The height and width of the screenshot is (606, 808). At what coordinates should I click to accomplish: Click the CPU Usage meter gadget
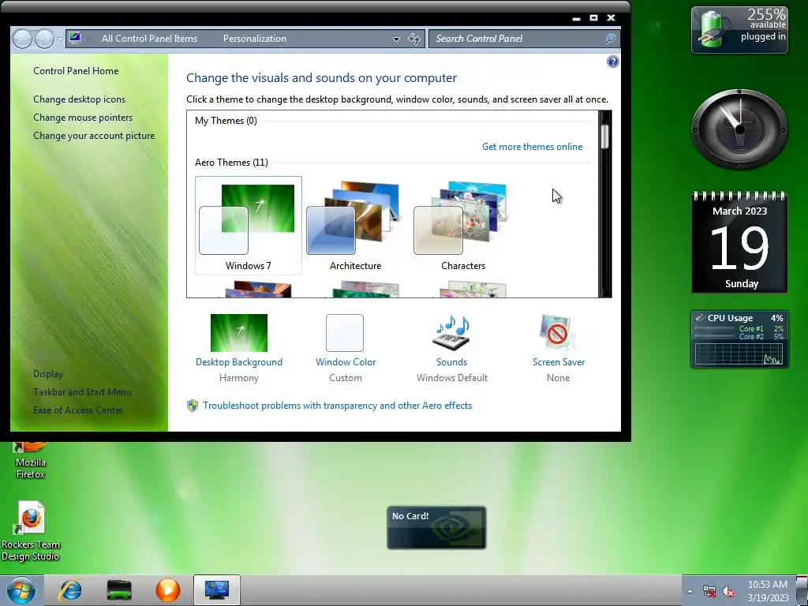click(x=739, y=339)
